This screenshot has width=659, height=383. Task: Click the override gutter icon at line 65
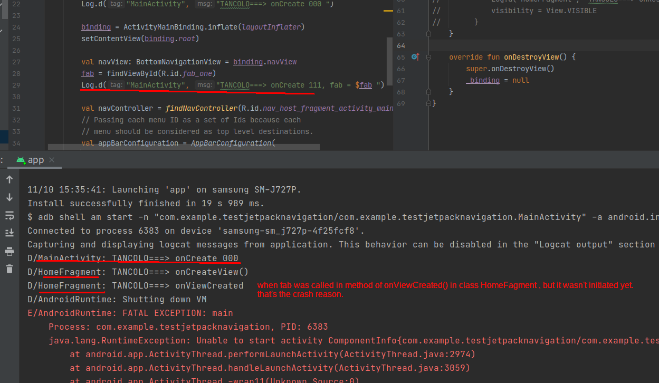pos(415,57)
